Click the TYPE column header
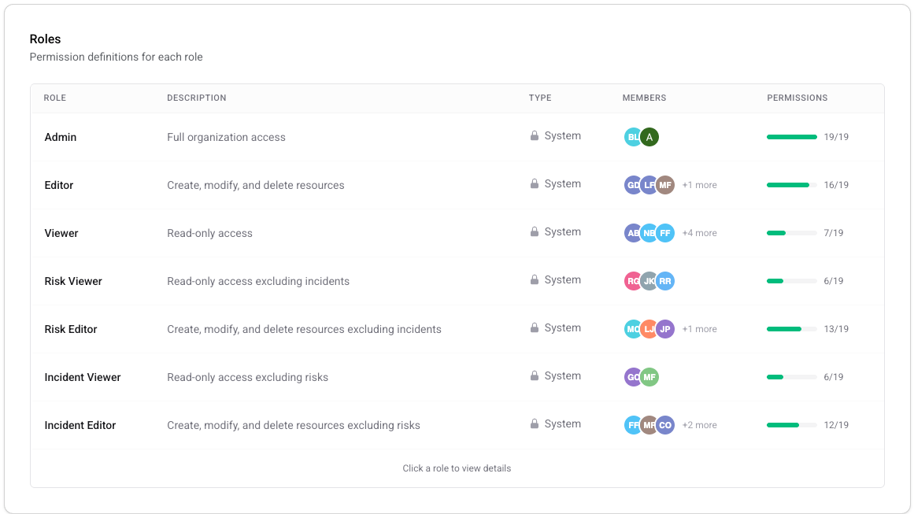 pyautogui.click(x=540, y=98)
